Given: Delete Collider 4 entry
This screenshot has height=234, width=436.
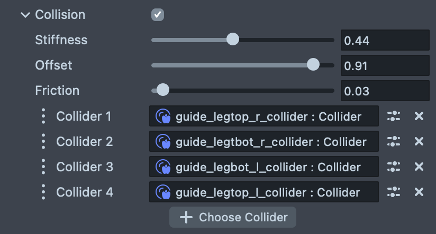Looking at the screenshot, I should (x=419, y=192).
